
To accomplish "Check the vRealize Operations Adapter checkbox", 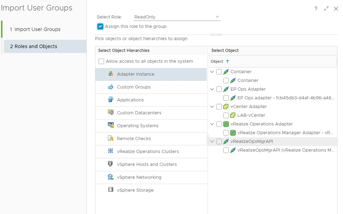I will click(219, 124).
